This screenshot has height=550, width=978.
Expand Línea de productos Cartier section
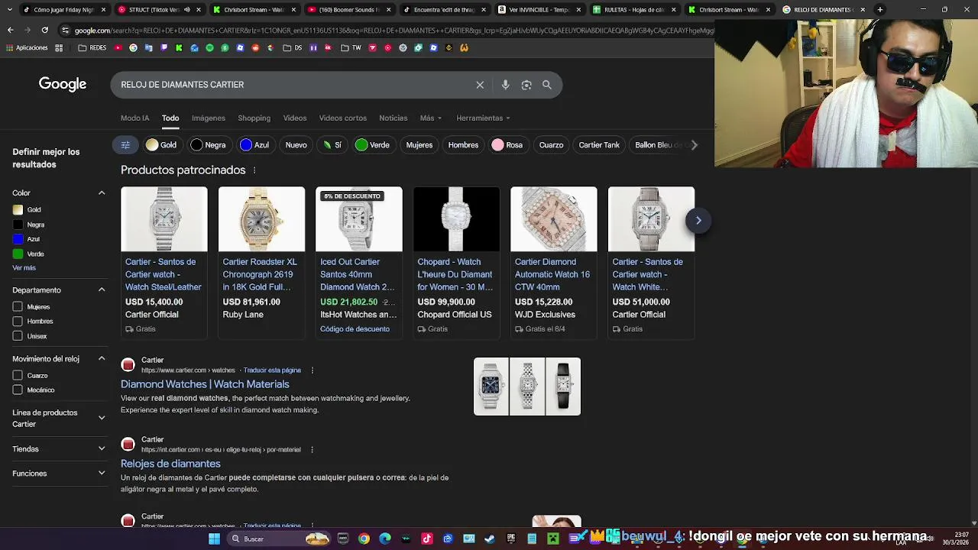102,418
